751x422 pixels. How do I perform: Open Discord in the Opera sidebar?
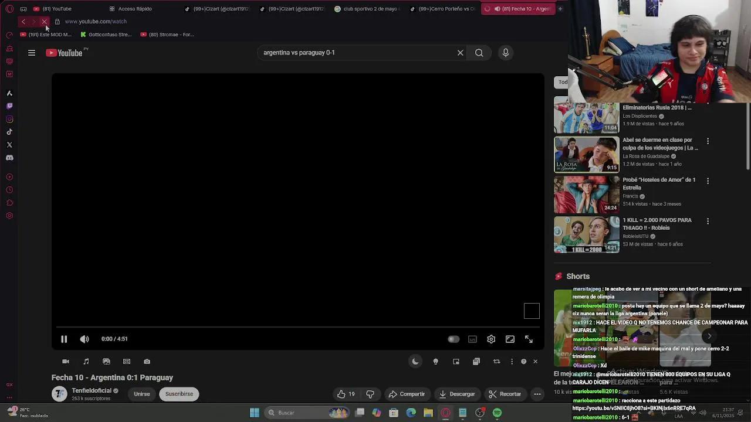pyautogui.click(x=9, y=158)
